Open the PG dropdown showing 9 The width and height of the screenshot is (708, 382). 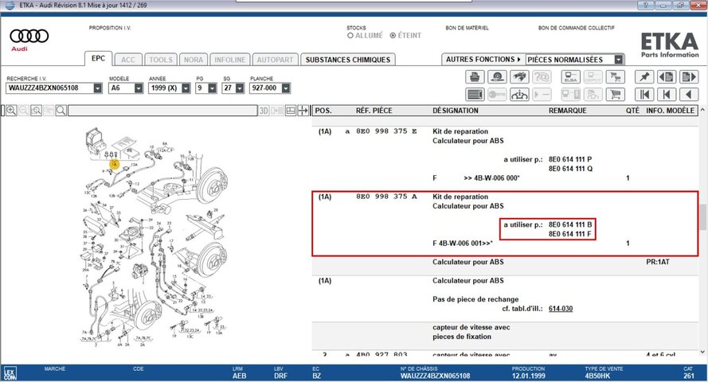(x=213, y=88)
